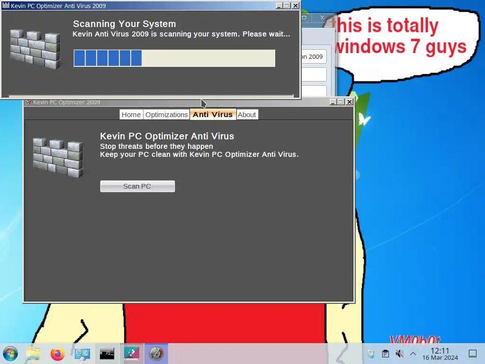Minimize the Kevin PC Optimizer 2009 window
The height and width of the screenshot is (364, 485).
click(333, 102)
